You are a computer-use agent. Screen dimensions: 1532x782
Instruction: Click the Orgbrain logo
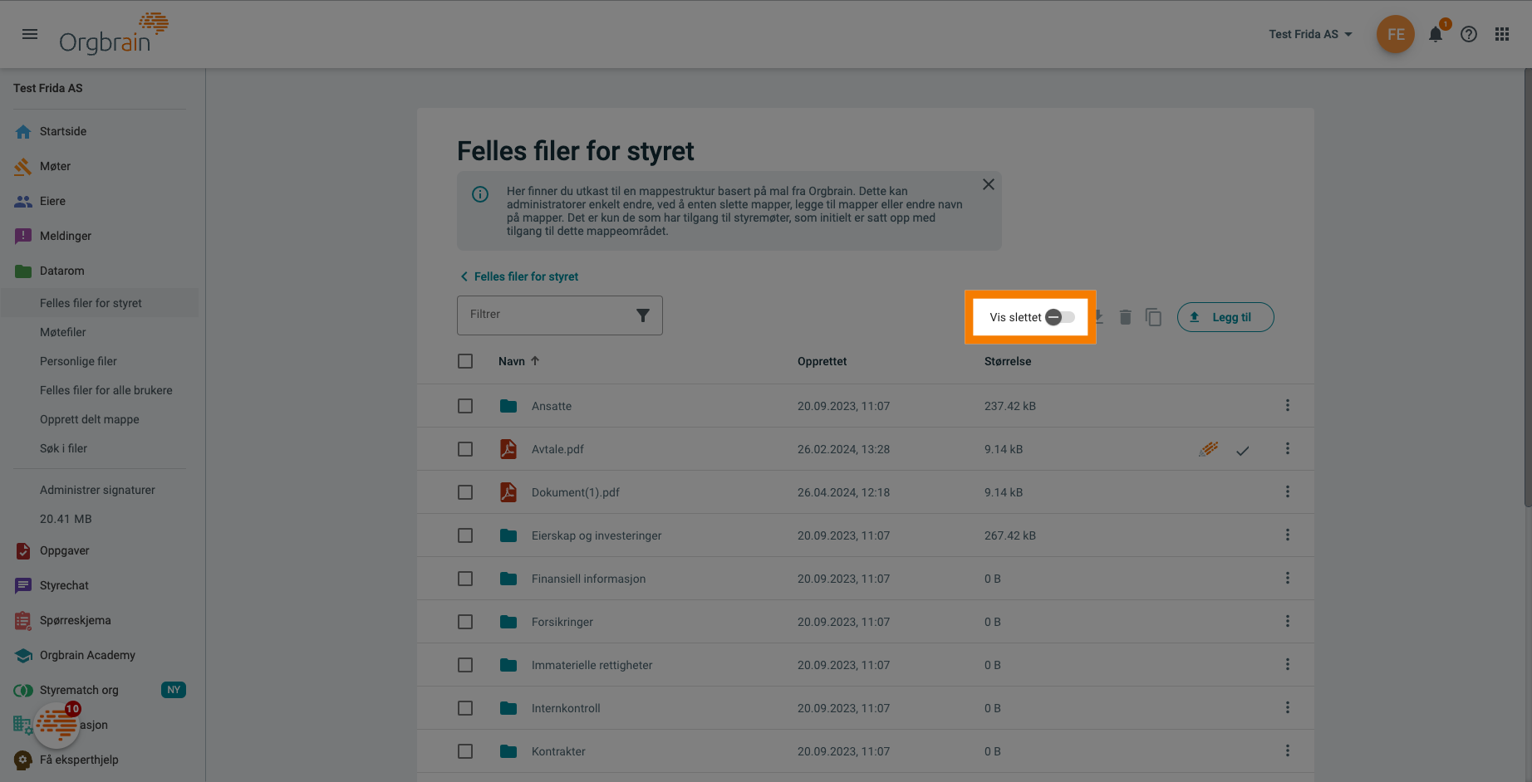tap(114, 34)
